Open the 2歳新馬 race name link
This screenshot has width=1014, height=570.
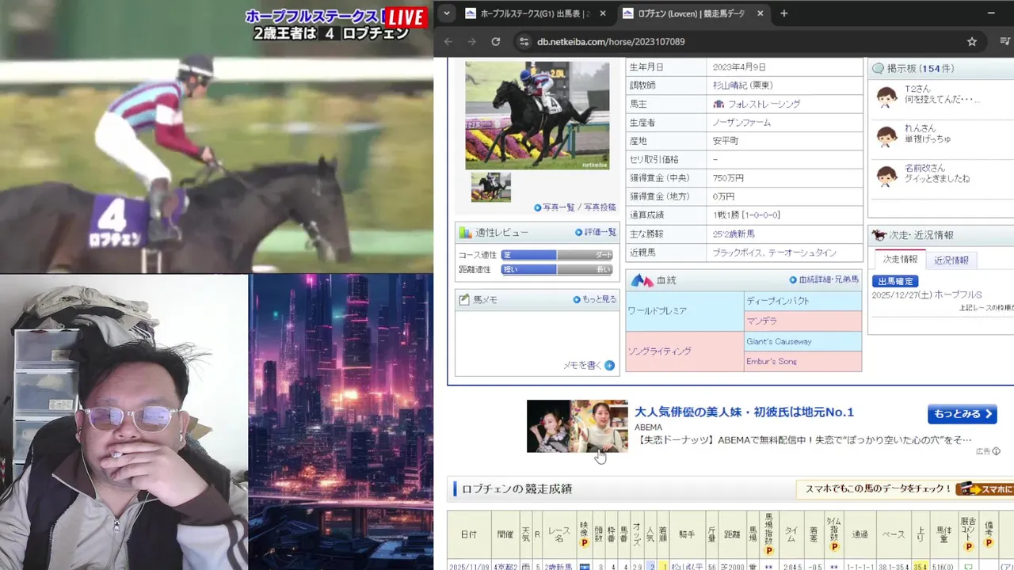click(x=559, y=567)
